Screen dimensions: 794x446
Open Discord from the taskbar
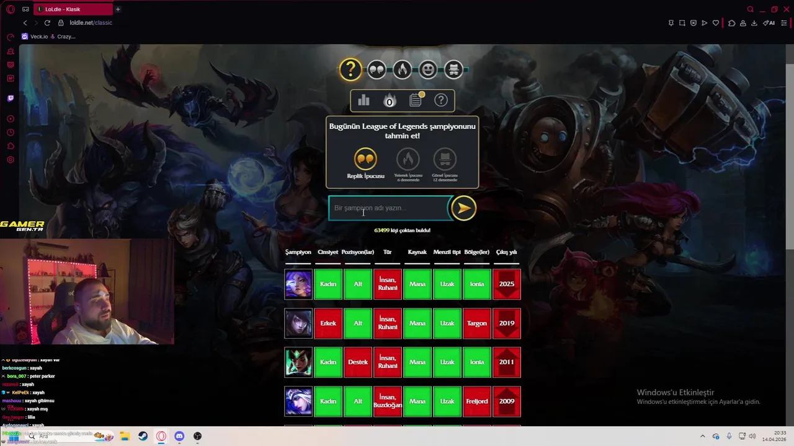(x=179, y=436)
